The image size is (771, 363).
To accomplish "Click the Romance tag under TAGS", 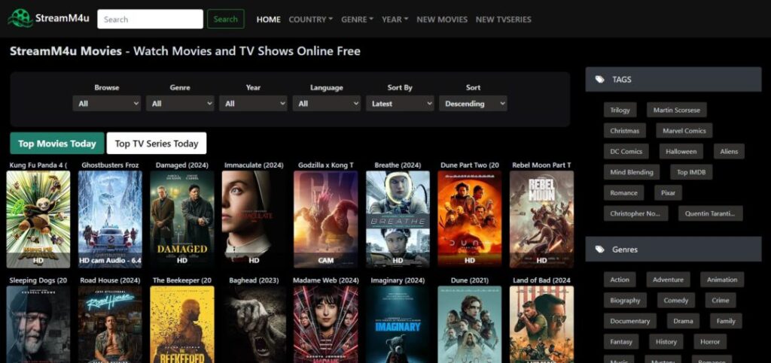I will pos(623,193).
